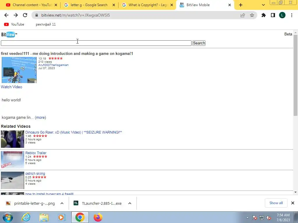Click the ostrich skiing thumbnail
Screen dimensions: 298x223
point(13,180)
